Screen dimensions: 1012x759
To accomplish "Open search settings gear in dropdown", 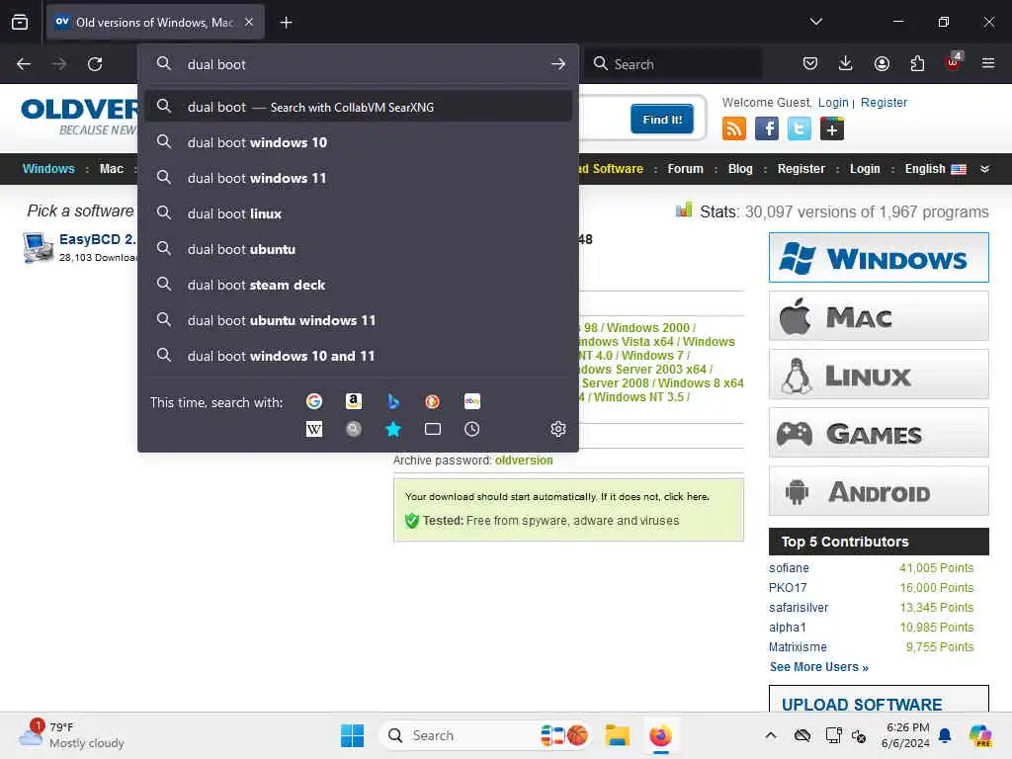I will point(558,429).
